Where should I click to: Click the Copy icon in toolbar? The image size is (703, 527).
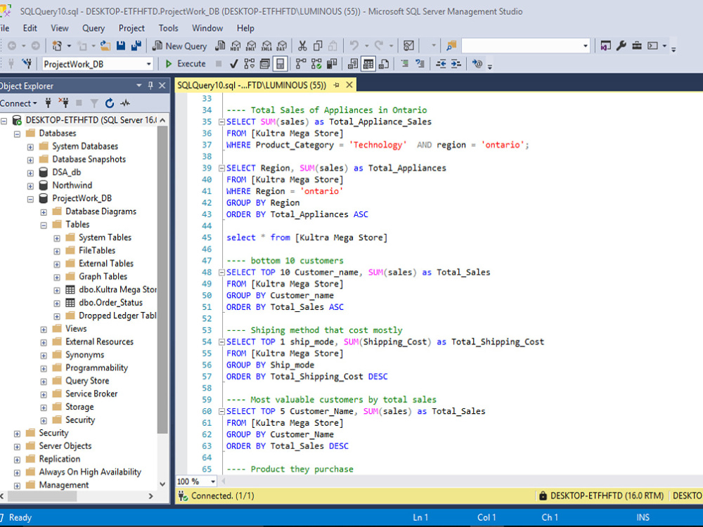[318, 46]
